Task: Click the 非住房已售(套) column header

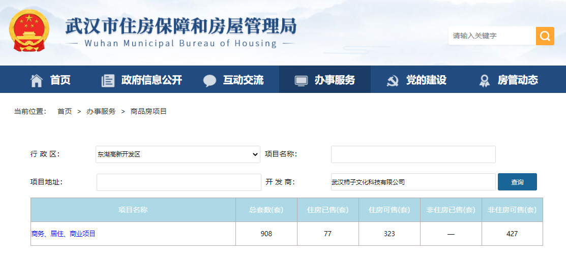Action: tap(451, 210)
